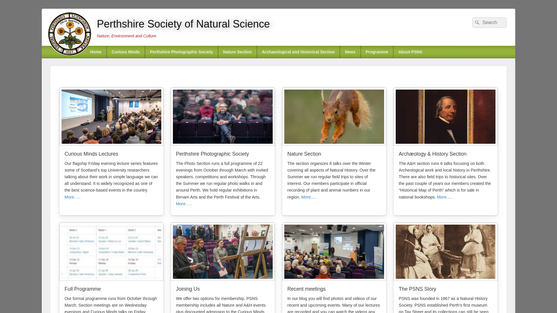This screenshot has width=557, height=313.
Task: Follow More link under Nature Section
Action: (x=309, y=197)
